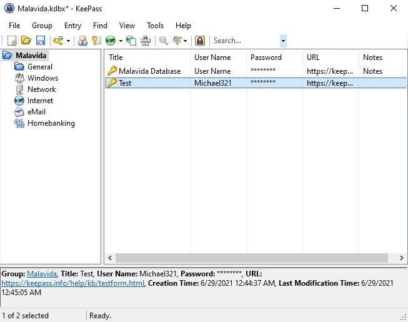
Task: Open the Malavida group link in details
Action: pos(42,274)
